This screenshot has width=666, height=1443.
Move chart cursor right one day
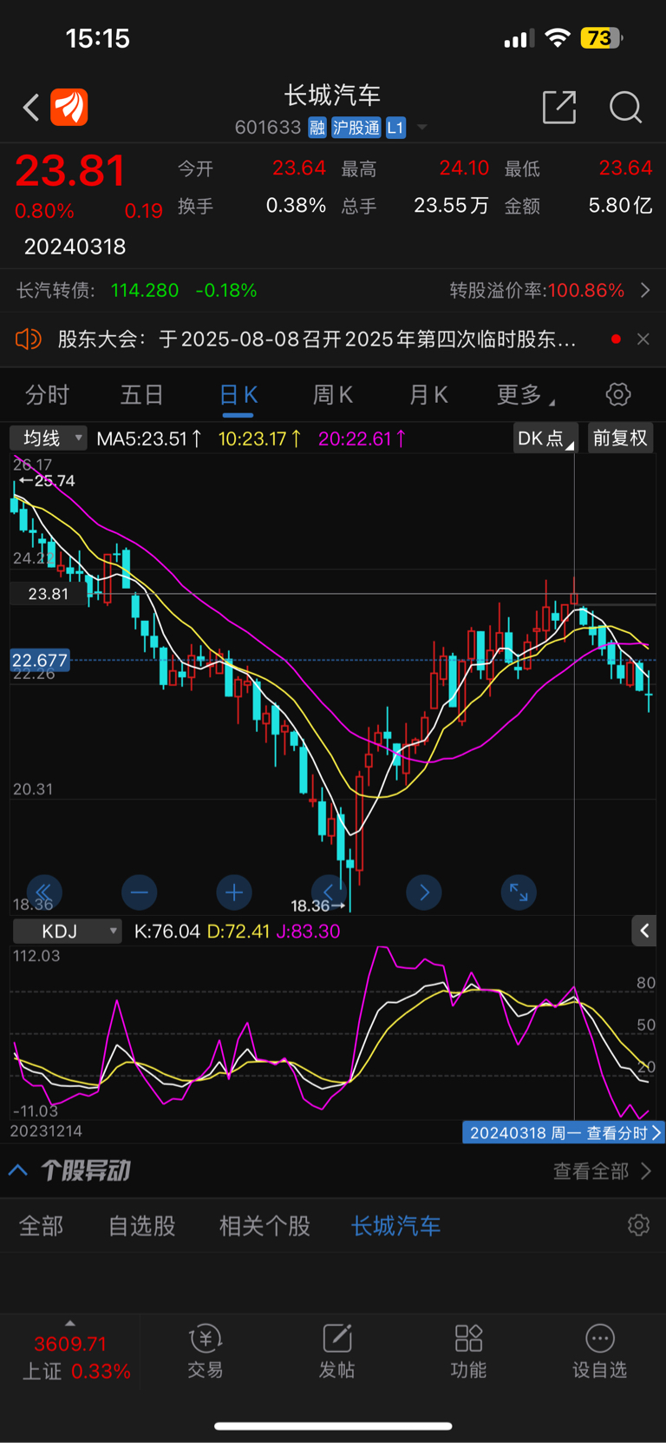point(424,892)
